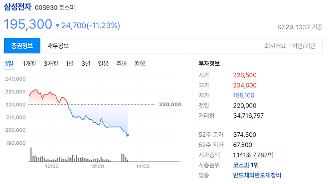
Task: Select the 월봉 monthly candle chart
Action: (140, 64)
